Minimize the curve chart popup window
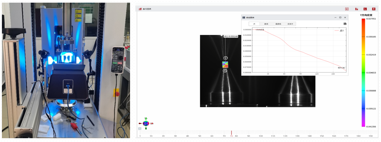Viewport: 381px width, 142px height. pos(336,17)
